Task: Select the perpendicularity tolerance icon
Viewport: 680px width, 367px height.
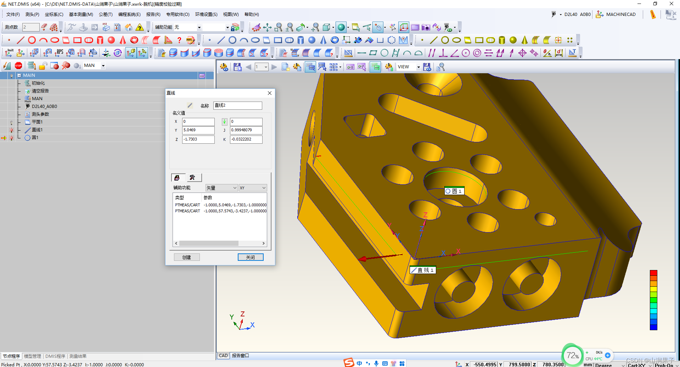Action: tap(443, 53)
